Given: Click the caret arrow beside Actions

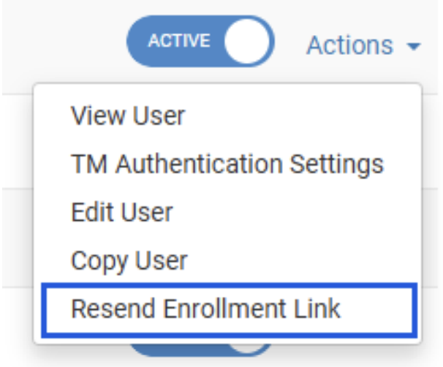Looking at the screenshot, I should click(413, 47).
